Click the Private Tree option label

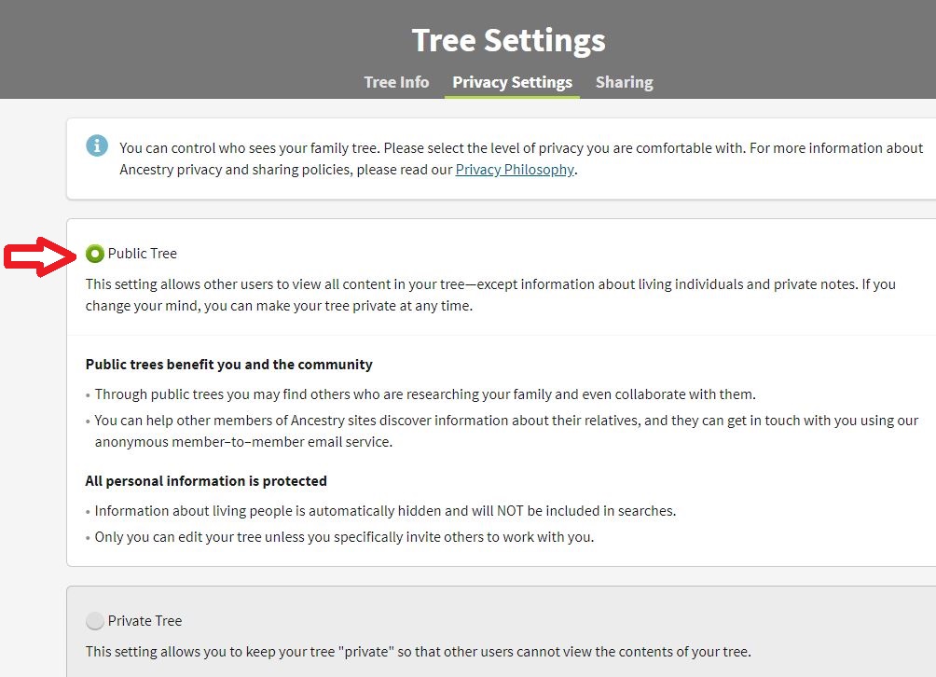pos(145,621)
